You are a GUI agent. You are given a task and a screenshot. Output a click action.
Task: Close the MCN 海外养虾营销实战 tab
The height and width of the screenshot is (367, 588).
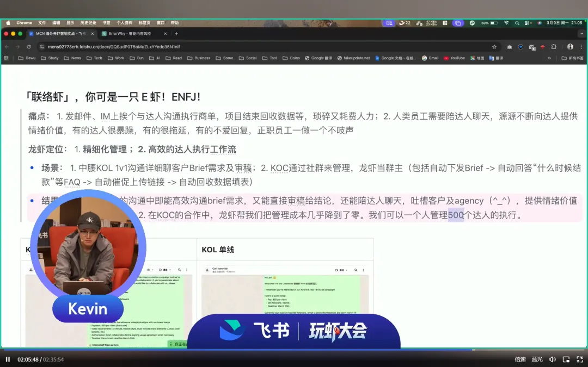click(93, 34)
